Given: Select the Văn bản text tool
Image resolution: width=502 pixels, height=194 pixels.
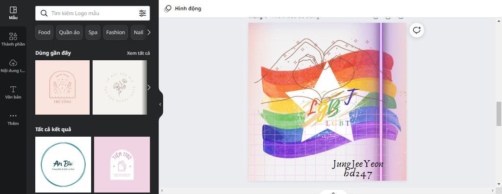Looking at the screenshot, I should (13, 89).
